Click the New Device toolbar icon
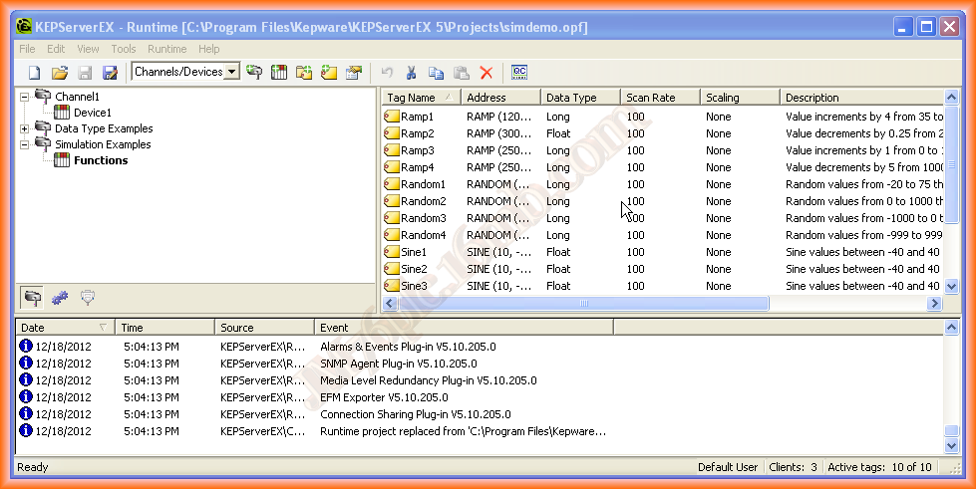Viewport: 976px width, 489px height. pos(279,72)
